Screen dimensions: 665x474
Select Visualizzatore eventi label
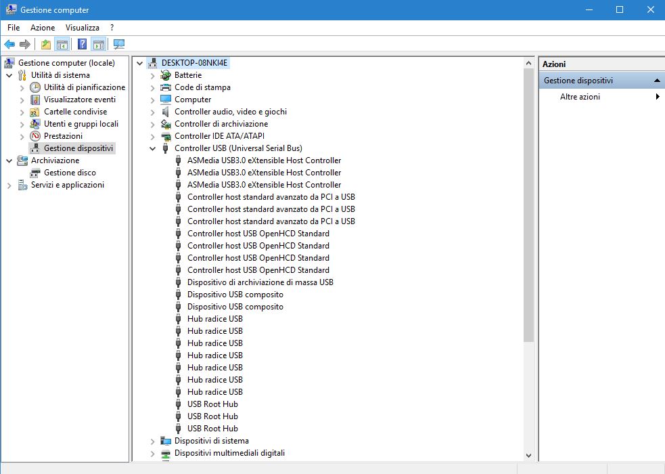[x=80, y=100]
